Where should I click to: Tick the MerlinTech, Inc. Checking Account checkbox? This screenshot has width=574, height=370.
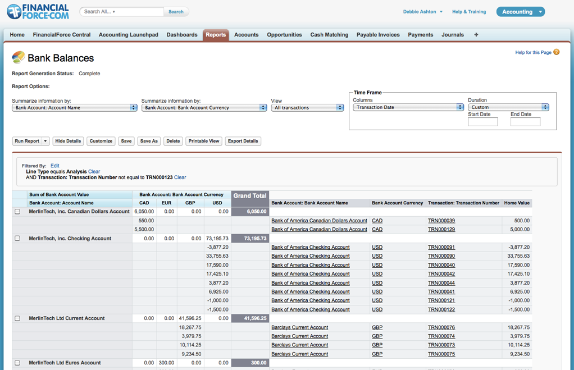(x=17, y=238)
